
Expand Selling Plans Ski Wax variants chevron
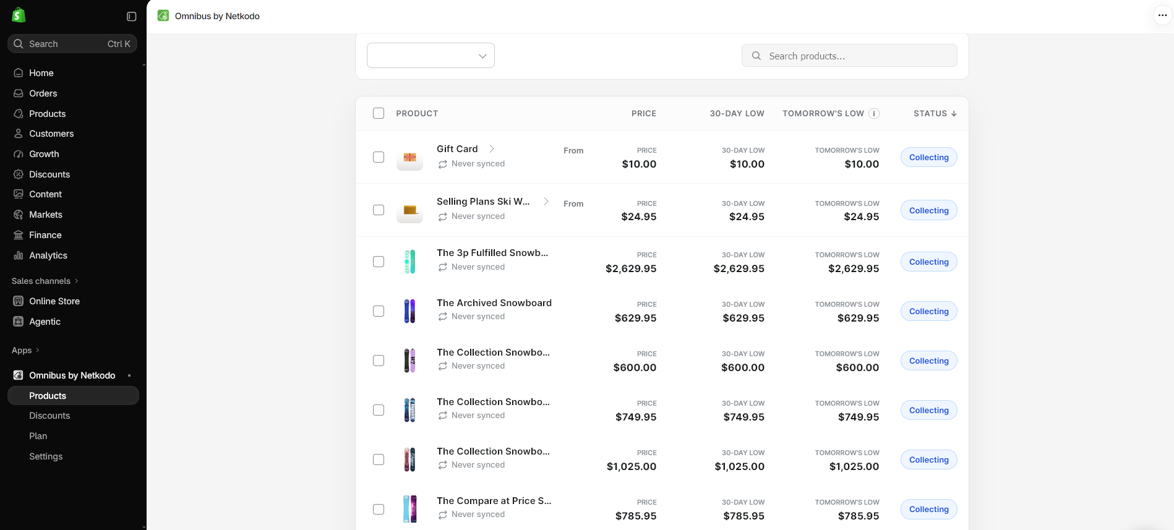[x=546, y=201]
